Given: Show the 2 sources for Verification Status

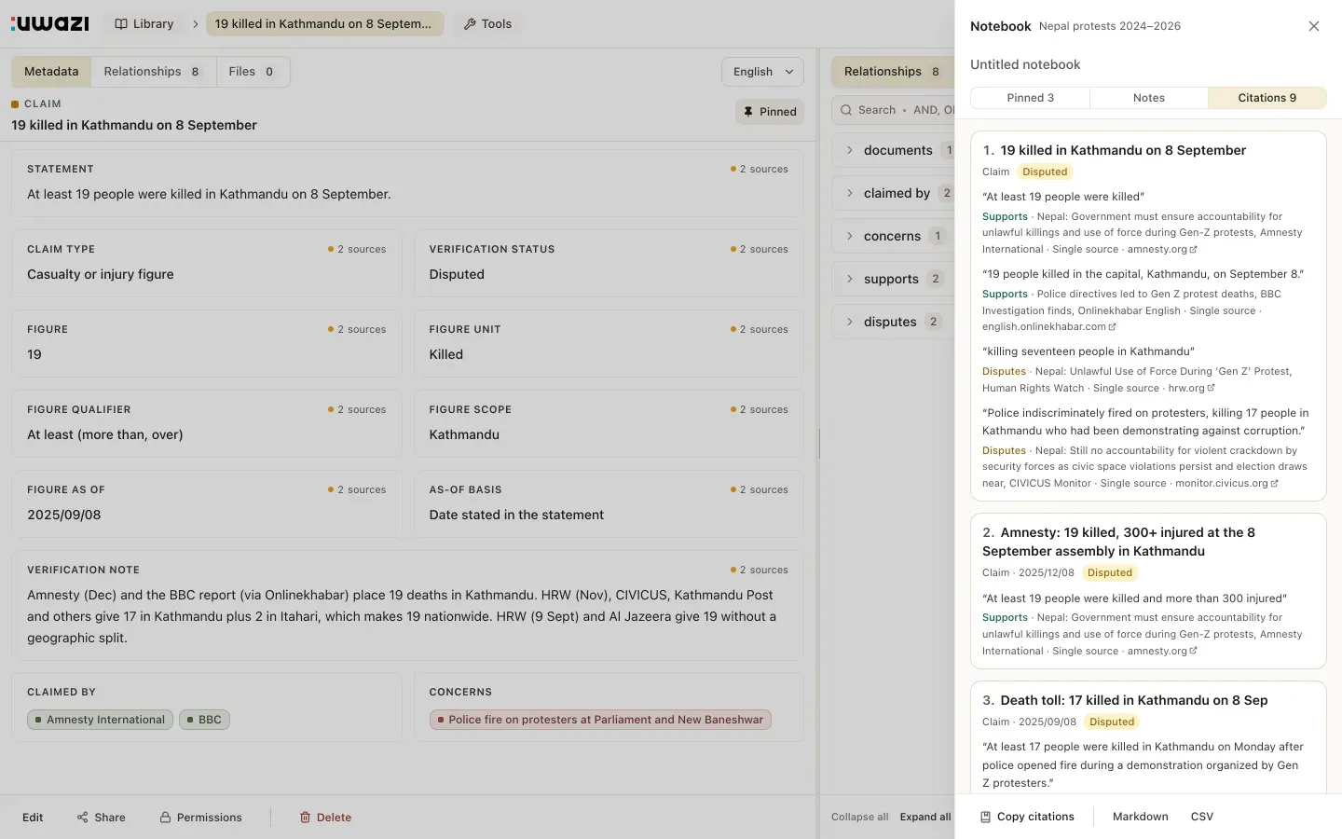Looking at the screenshot, I should click(760, 250).
